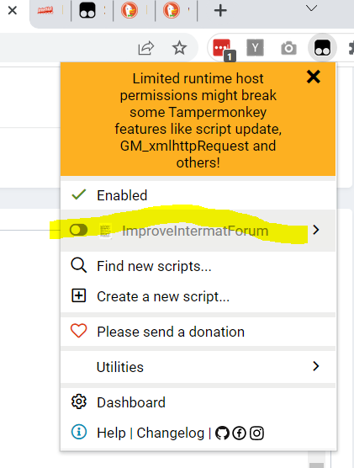Toggle the ImproveIntermatForum script switch
This screenshot has width=354, height=468.
[x=79, y=230]
